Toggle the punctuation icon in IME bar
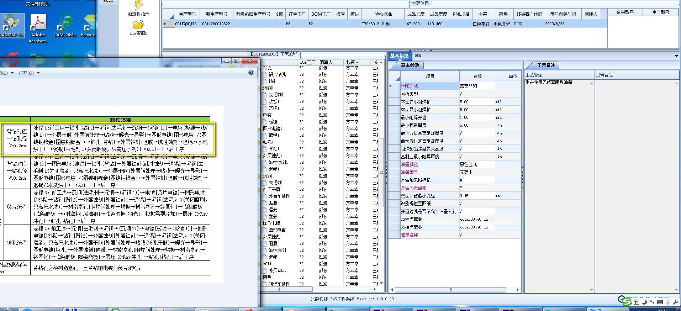 coord(652,302)
